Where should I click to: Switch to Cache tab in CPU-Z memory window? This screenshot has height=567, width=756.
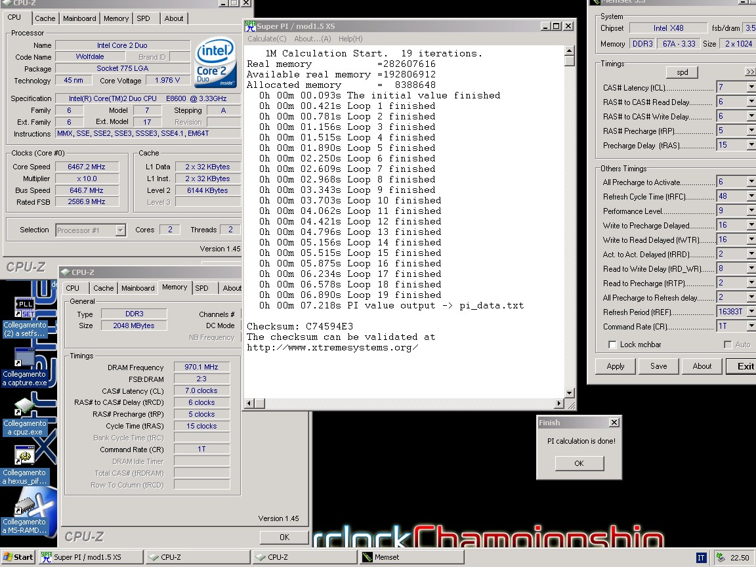click(x=103, y=288)
